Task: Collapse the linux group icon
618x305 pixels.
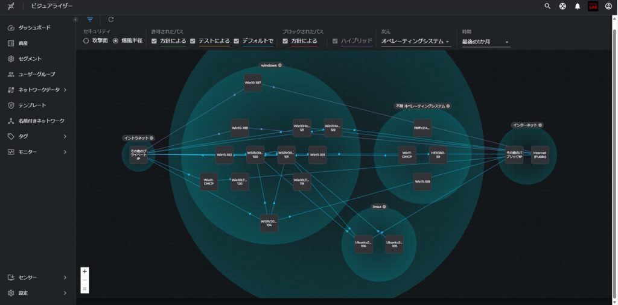Action: (x=384, y=207)
